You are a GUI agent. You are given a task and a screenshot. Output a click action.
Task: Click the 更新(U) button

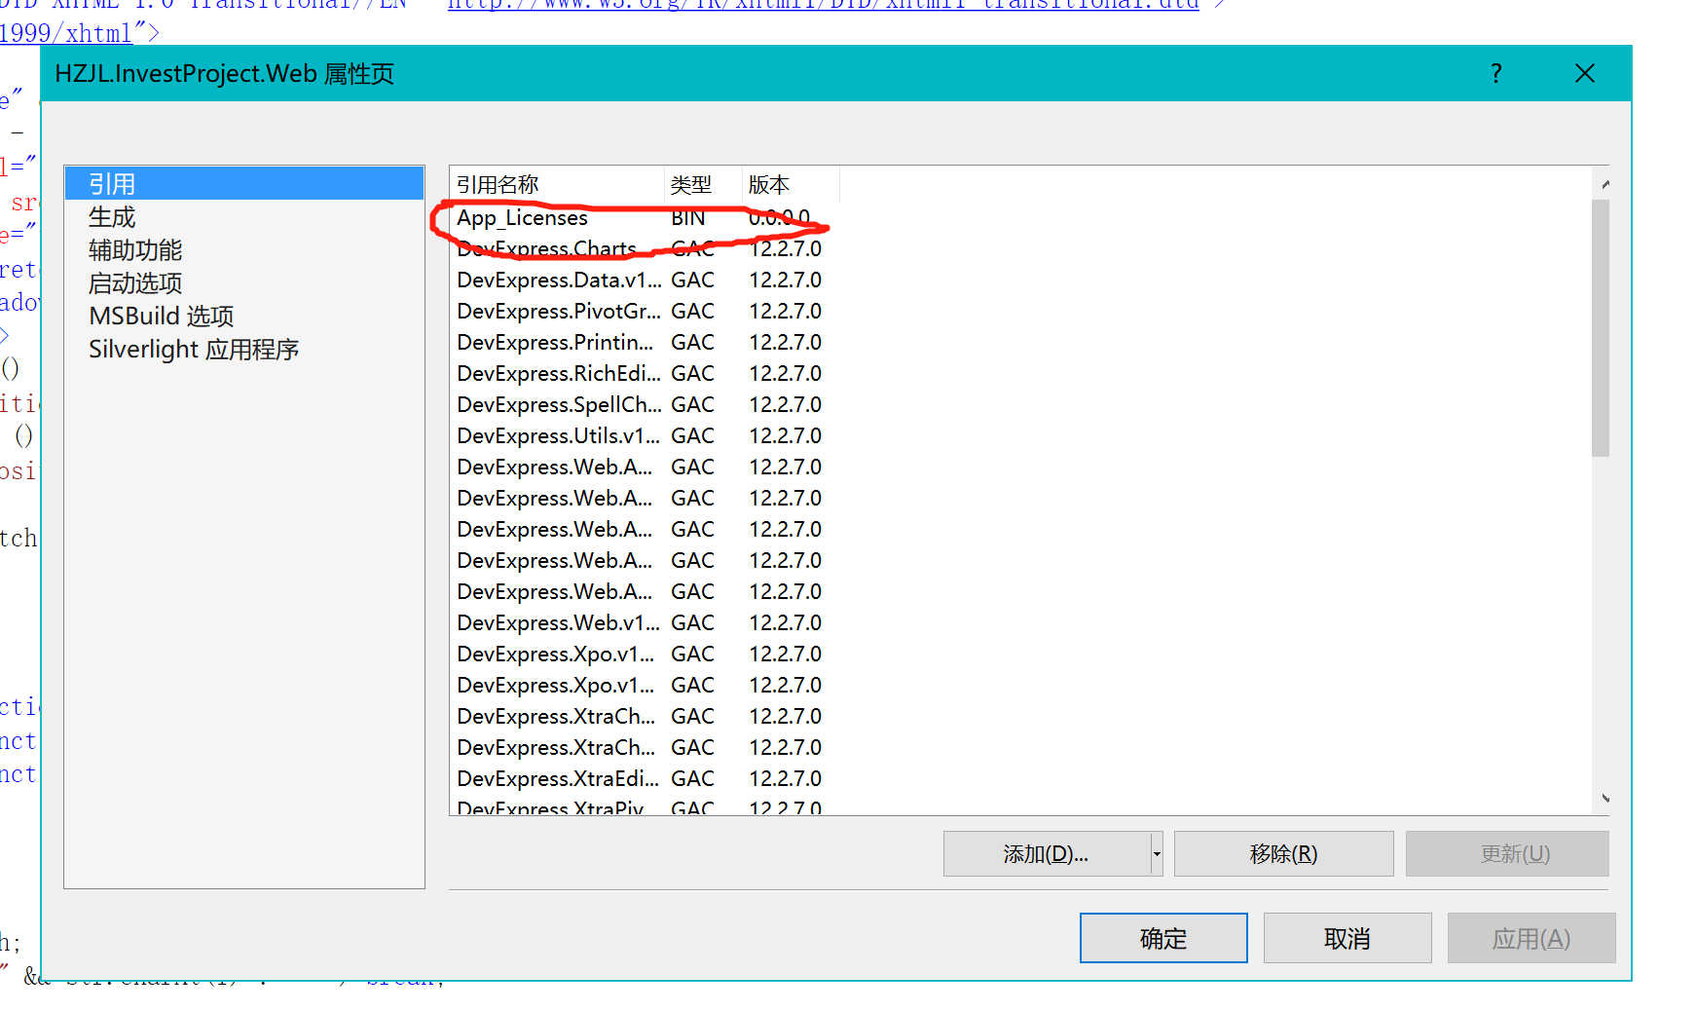[x=1506, y=854]
